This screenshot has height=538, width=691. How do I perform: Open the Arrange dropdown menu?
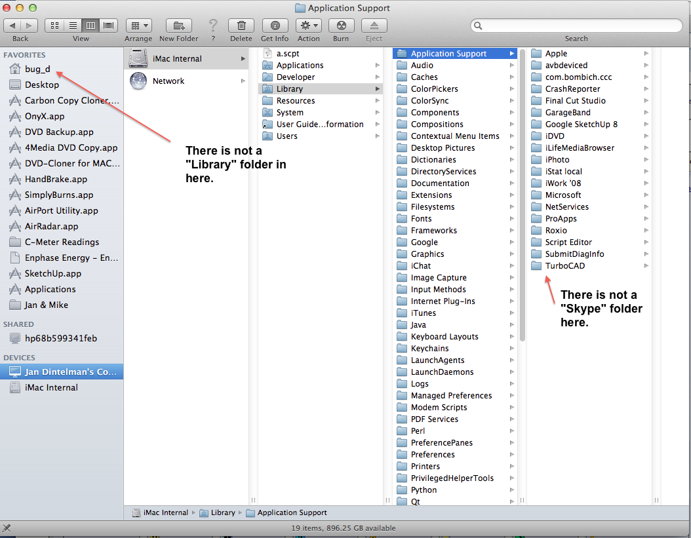pyautogui.click(x=139, y=26)
